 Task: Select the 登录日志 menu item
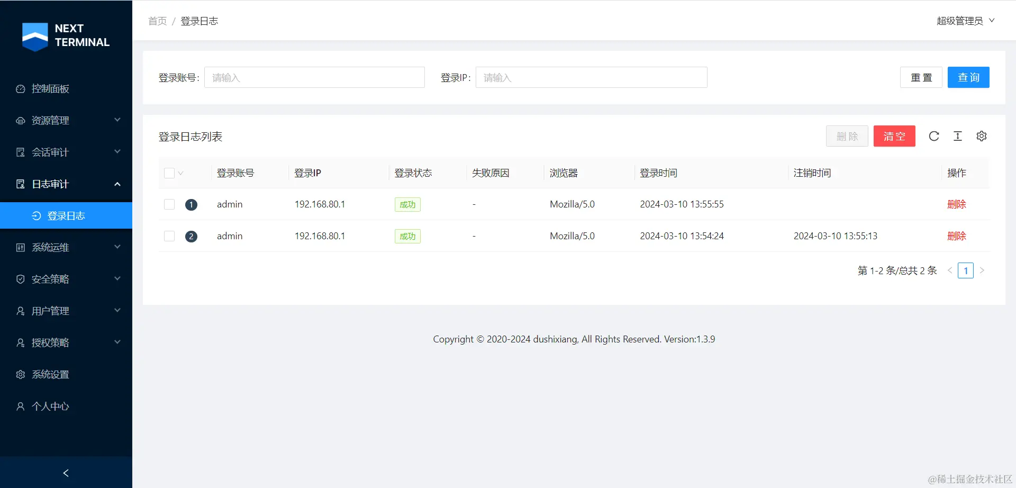66,215
